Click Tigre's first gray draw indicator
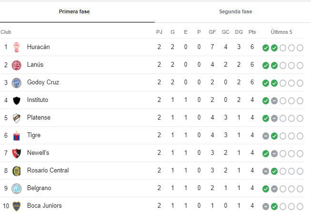The height and width of the screenshot is (212, 311). 266,136
